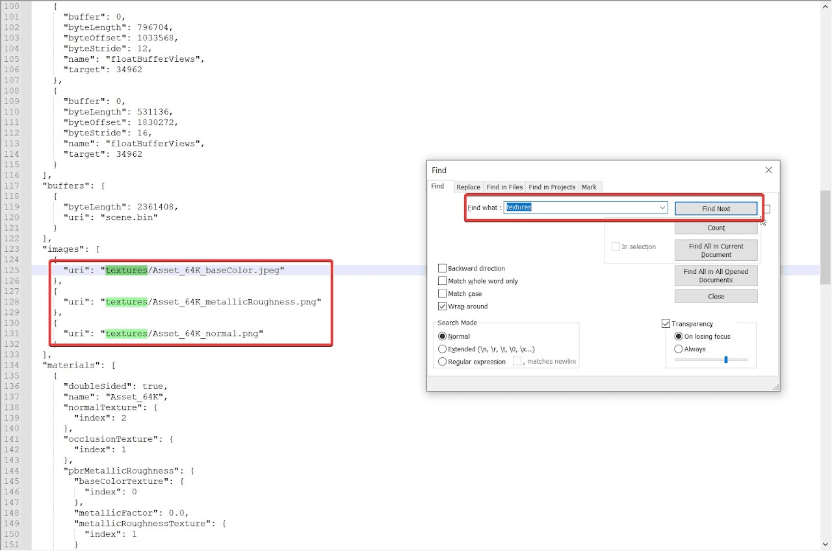832x551 pixels.
Task: Switch to the Replace tab
Action: pyautogui.click(x=468, y=187)
